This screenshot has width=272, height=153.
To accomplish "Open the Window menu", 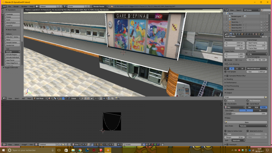I will (x=24, y=6).
